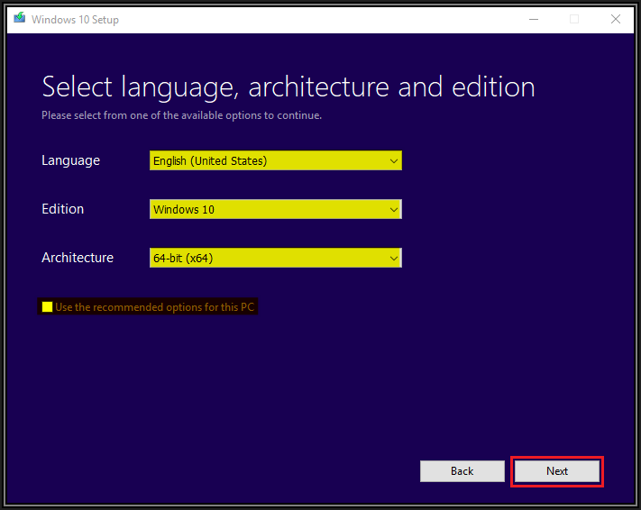Click the chevron arrow on Architecture field
The height and width of the screenshot is (510, 641).
(394, 259)
